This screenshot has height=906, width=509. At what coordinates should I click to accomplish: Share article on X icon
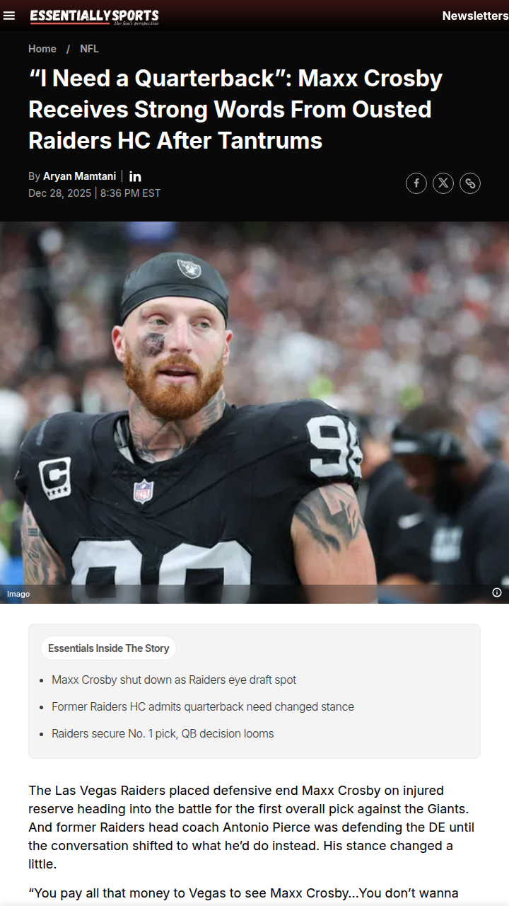tap(443, 183)
